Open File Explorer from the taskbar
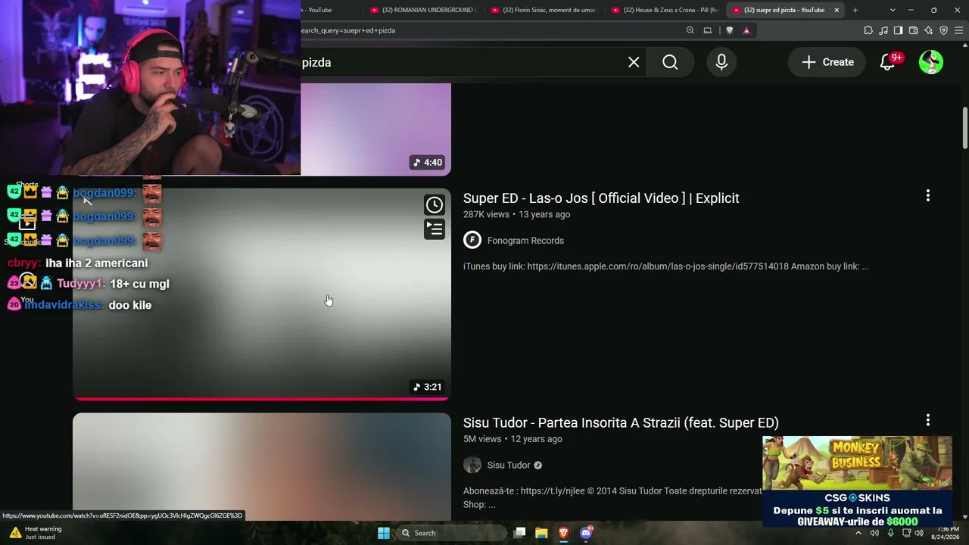This screenshot has height=545, width=969. click(x=541, y=533)
